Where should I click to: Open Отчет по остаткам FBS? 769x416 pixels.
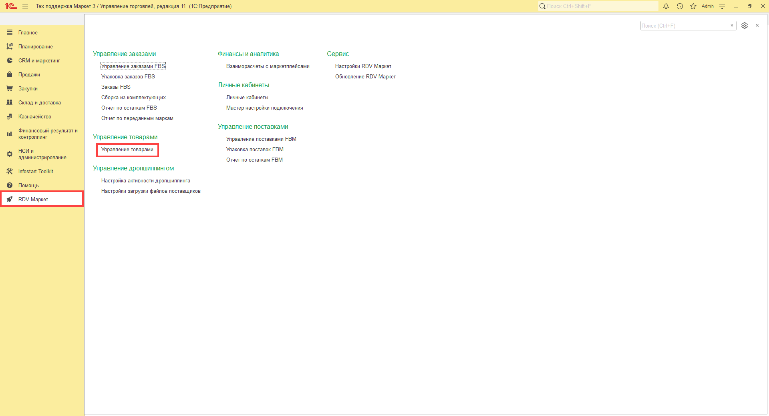pos(129,108)
